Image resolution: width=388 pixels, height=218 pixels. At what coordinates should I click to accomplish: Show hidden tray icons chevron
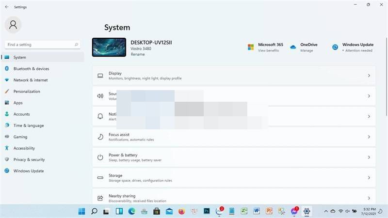pyautogui.click(x=326, y=211)
